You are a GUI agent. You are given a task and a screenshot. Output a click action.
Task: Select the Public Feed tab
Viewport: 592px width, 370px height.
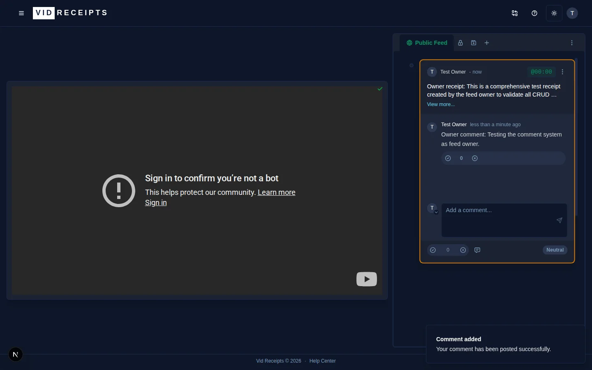pos(427,43)
